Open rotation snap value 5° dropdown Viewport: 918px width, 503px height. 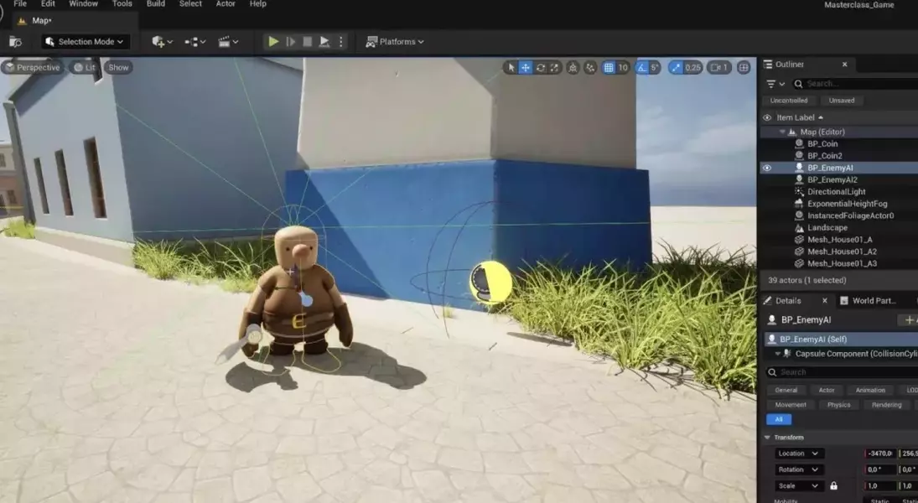tap(655, 67)
